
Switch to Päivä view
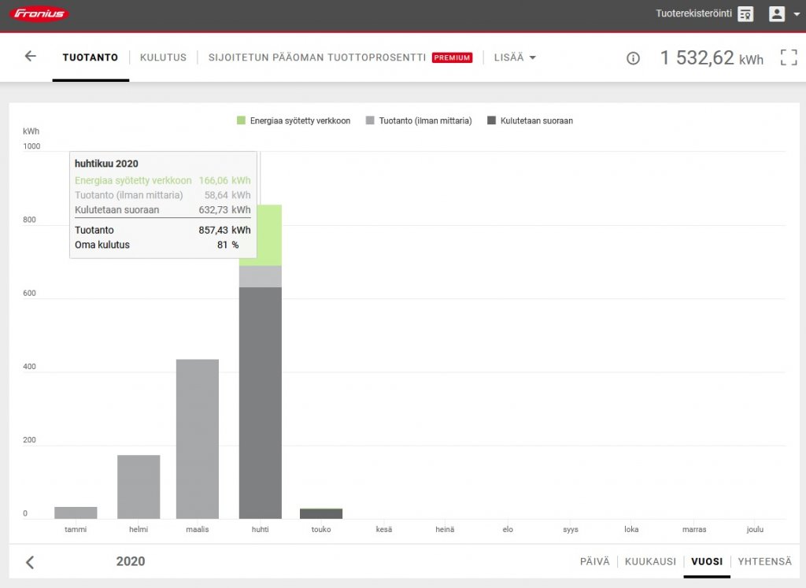pyautogui.click(x=594, y=561)
